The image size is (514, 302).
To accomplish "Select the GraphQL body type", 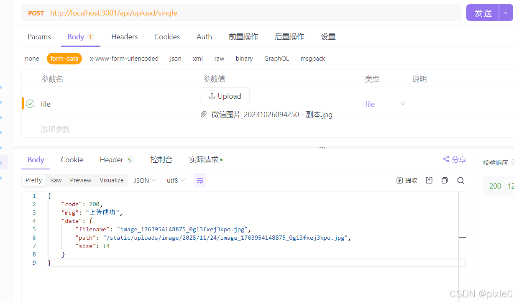I will (276, 59).
